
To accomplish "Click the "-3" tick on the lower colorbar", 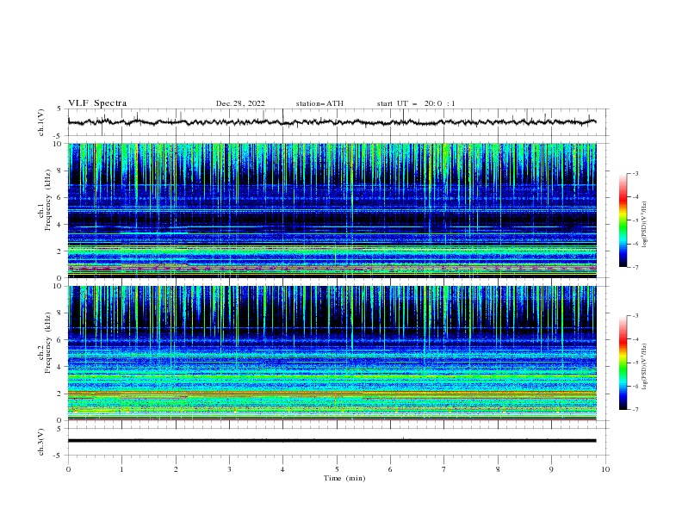I will click(x=635, y=316).
